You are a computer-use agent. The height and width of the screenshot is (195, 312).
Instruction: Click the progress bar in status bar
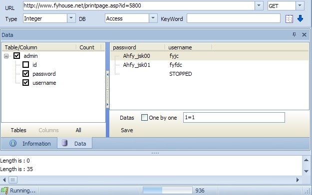(x=168, y=191)
